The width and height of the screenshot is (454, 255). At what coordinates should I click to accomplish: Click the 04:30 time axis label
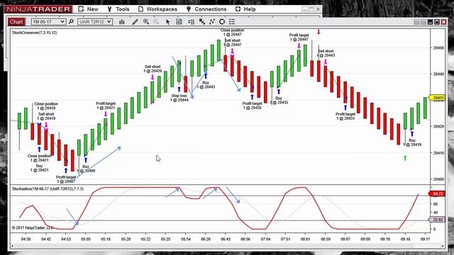26,239
